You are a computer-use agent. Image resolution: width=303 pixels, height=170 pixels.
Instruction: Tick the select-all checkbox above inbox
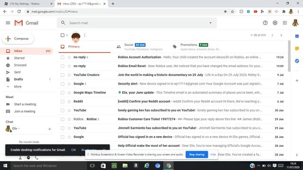pyautogui.click(x=62, y=35)
